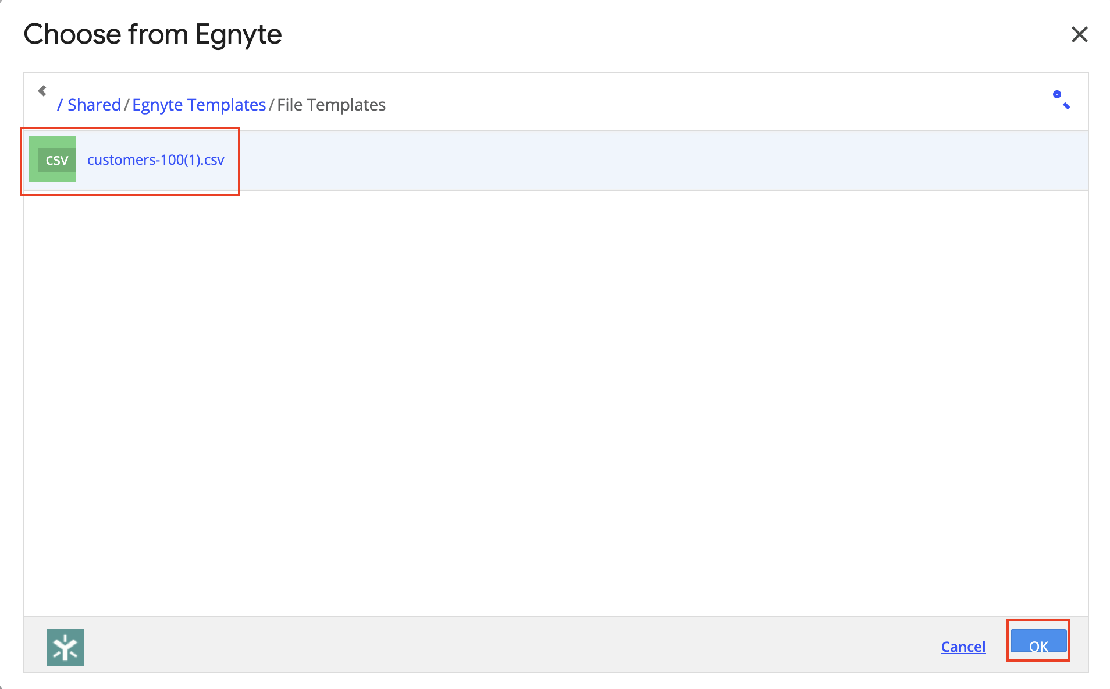This screenshot has height=689, width=1110.
Task: Navigate to the Shared folder breadcrumb
Action: coord(94,105)
